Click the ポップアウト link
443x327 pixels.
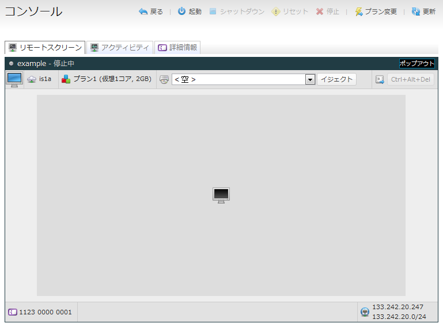pos(417,63)
